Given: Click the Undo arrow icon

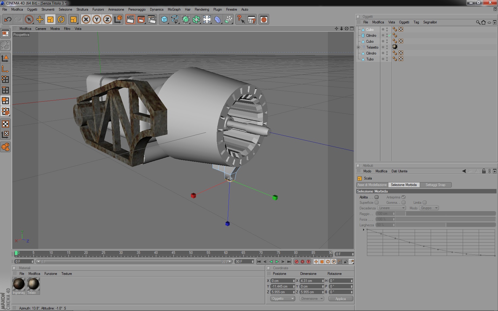Looking at the screenshot, I should [x=8, y=20].
